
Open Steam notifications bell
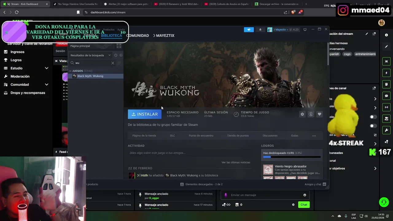(x=260, y=29)
